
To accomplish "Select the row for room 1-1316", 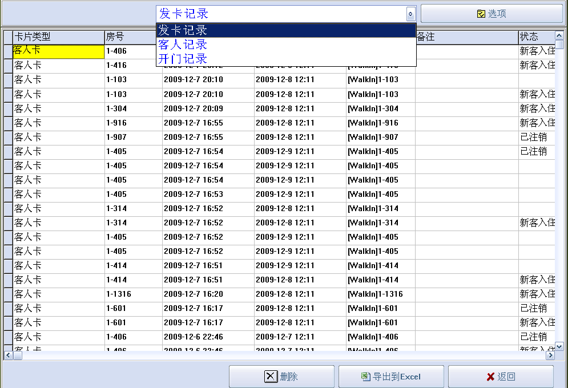I will 133,294.
